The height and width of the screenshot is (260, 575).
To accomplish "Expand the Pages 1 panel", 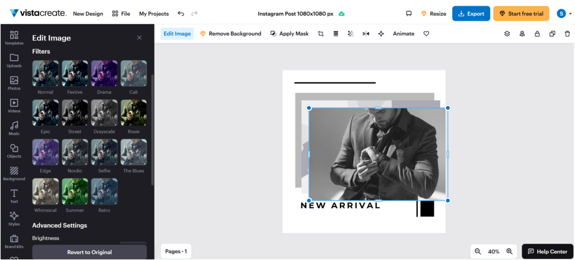I will tap(176, 251).
